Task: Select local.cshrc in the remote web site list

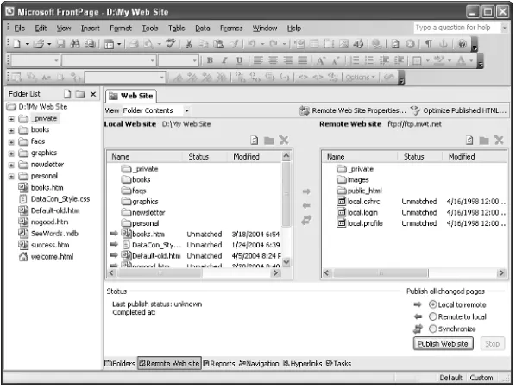Action: (363, 202)
